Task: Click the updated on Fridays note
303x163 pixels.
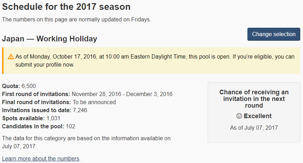Action: click(x=76, y=20)
